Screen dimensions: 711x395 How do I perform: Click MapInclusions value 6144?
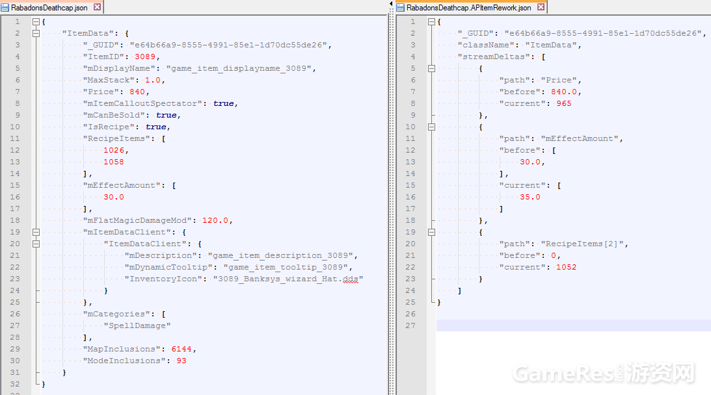tap(181, 350)
